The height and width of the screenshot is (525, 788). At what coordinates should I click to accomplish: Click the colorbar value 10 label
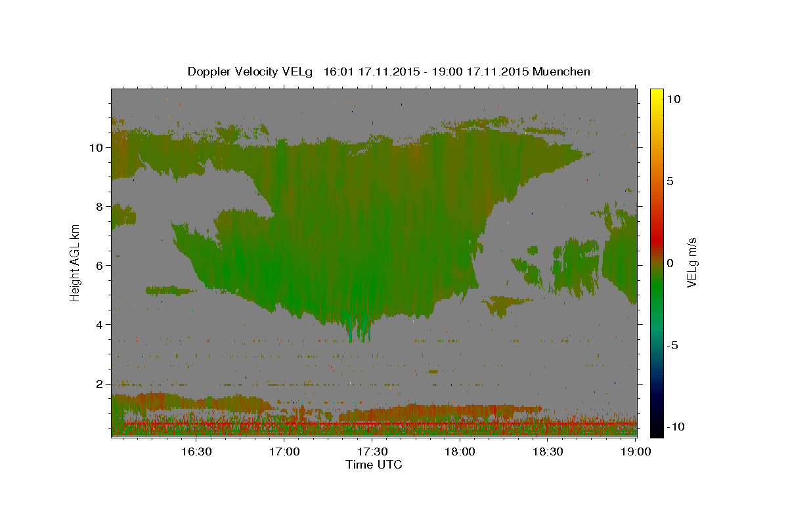point(674,99)
